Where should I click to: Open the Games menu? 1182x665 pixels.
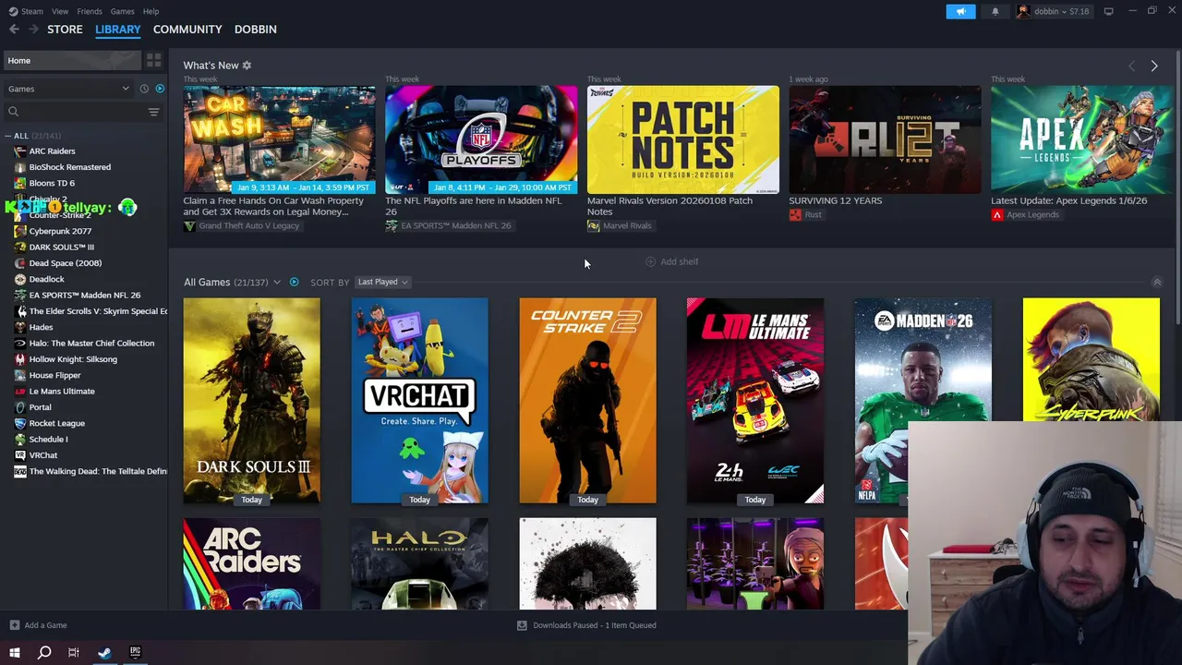[122, 11]
